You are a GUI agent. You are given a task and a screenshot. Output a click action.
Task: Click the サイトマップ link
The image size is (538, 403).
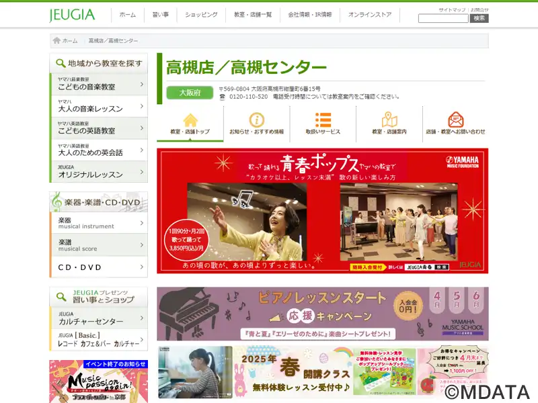pyautogui.click(x=452, y=10)
